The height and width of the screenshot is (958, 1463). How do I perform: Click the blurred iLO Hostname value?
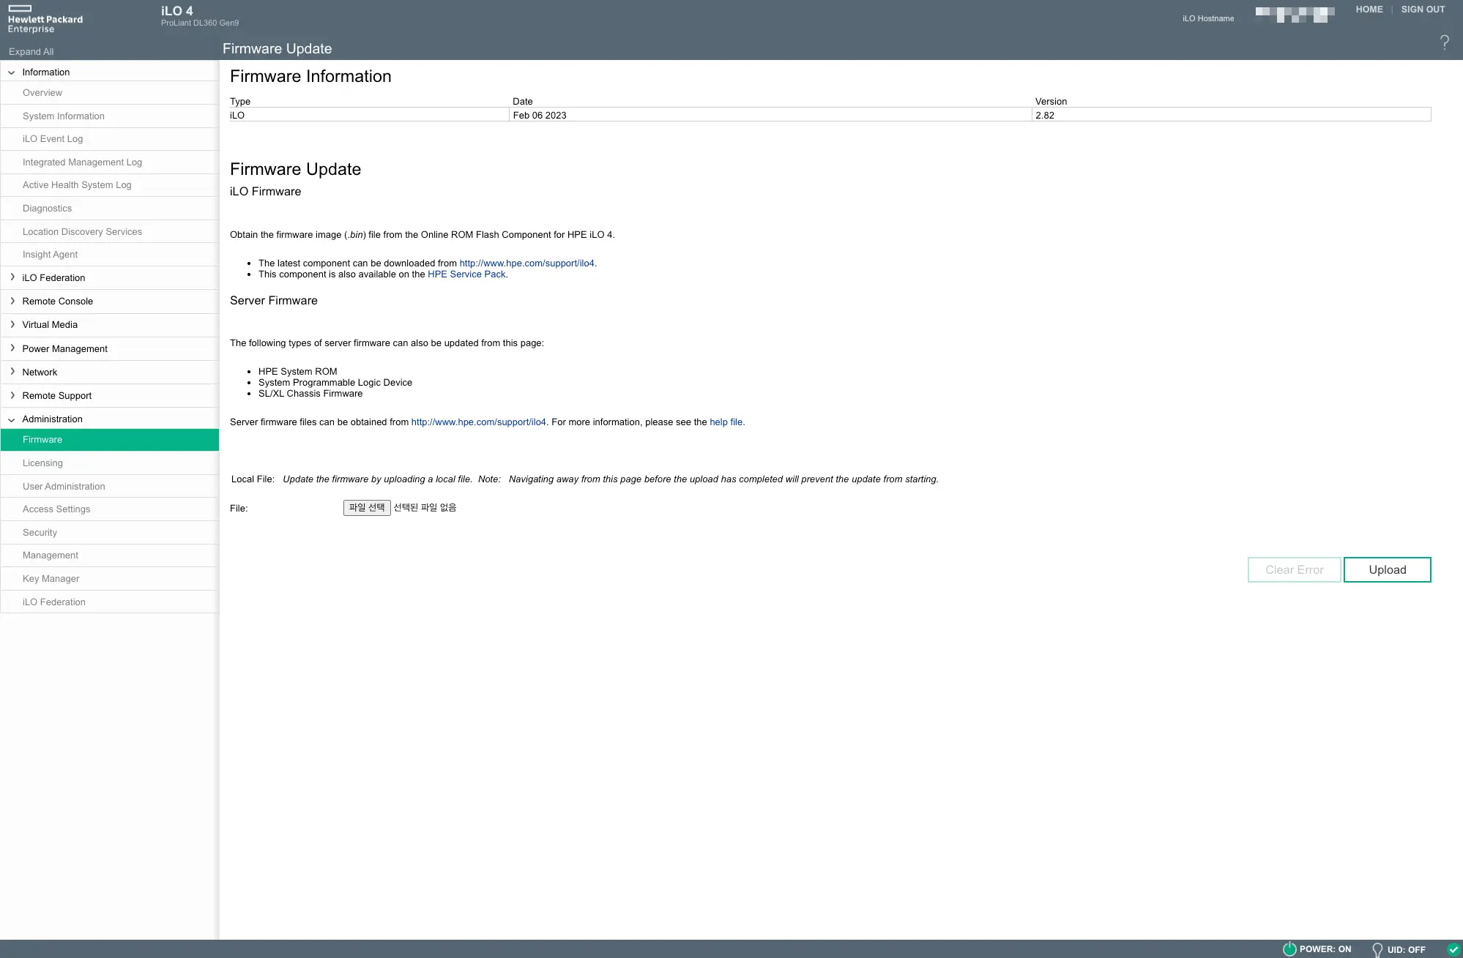point(1295,15)
